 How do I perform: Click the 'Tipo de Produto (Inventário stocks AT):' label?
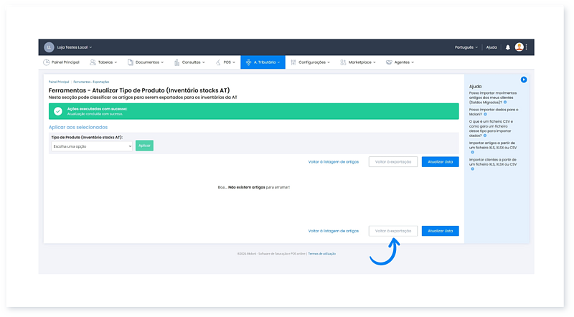pos(87,138)
